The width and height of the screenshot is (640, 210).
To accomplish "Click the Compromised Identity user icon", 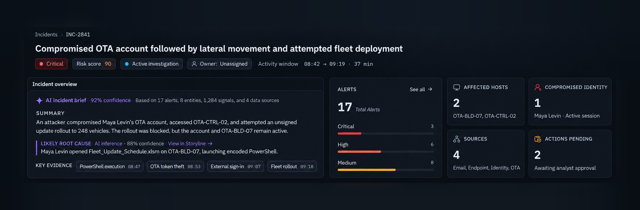I will click(538, 87).
